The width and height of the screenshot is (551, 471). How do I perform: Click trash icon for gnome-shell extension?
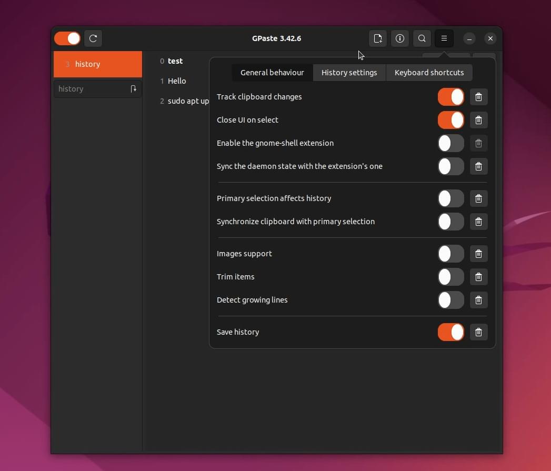pyautogui.click(x=478, y=143)
